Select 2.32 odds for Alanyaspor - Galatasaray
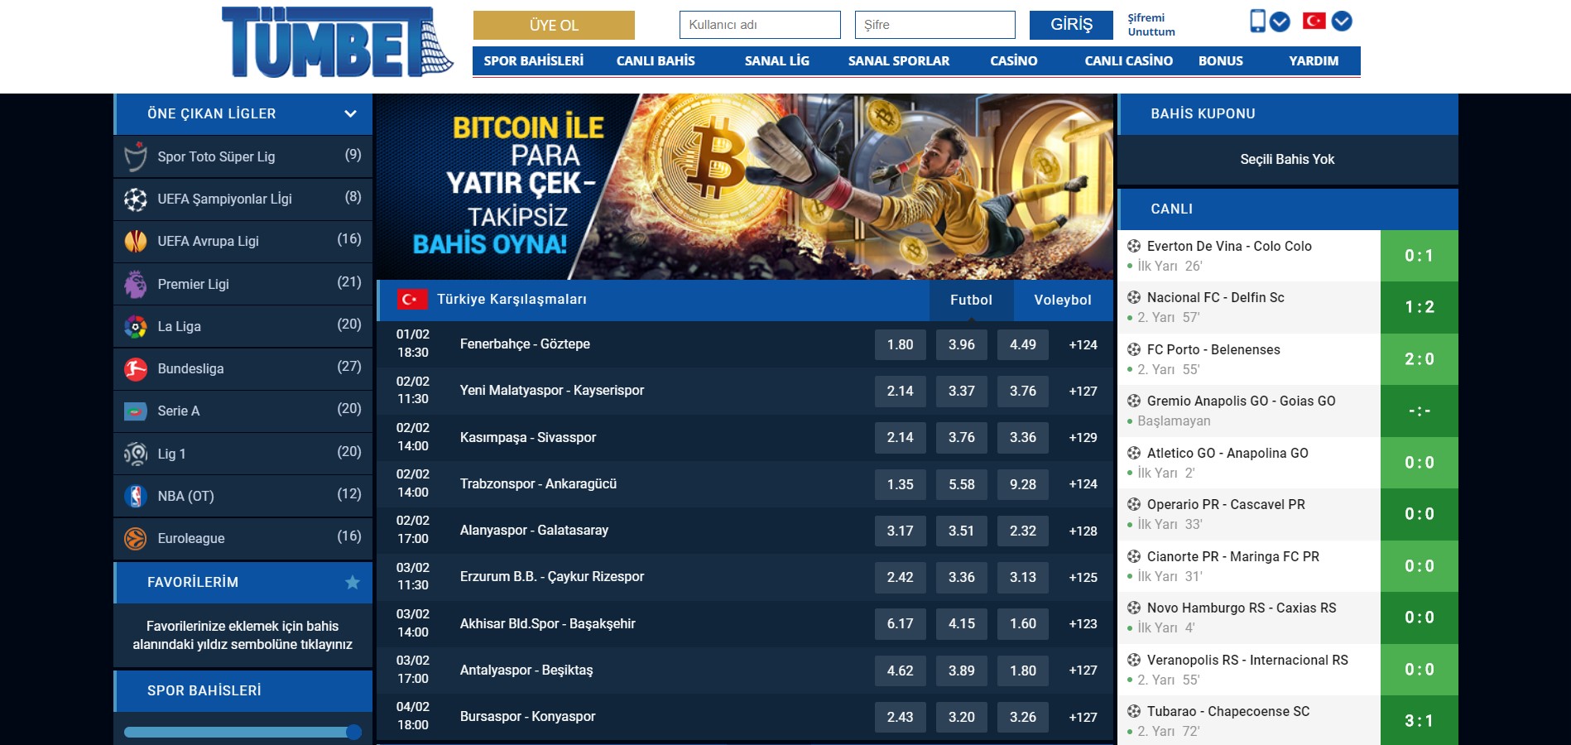The height and width of the screenshot is (745, 1571). [x=1023, y=531]
